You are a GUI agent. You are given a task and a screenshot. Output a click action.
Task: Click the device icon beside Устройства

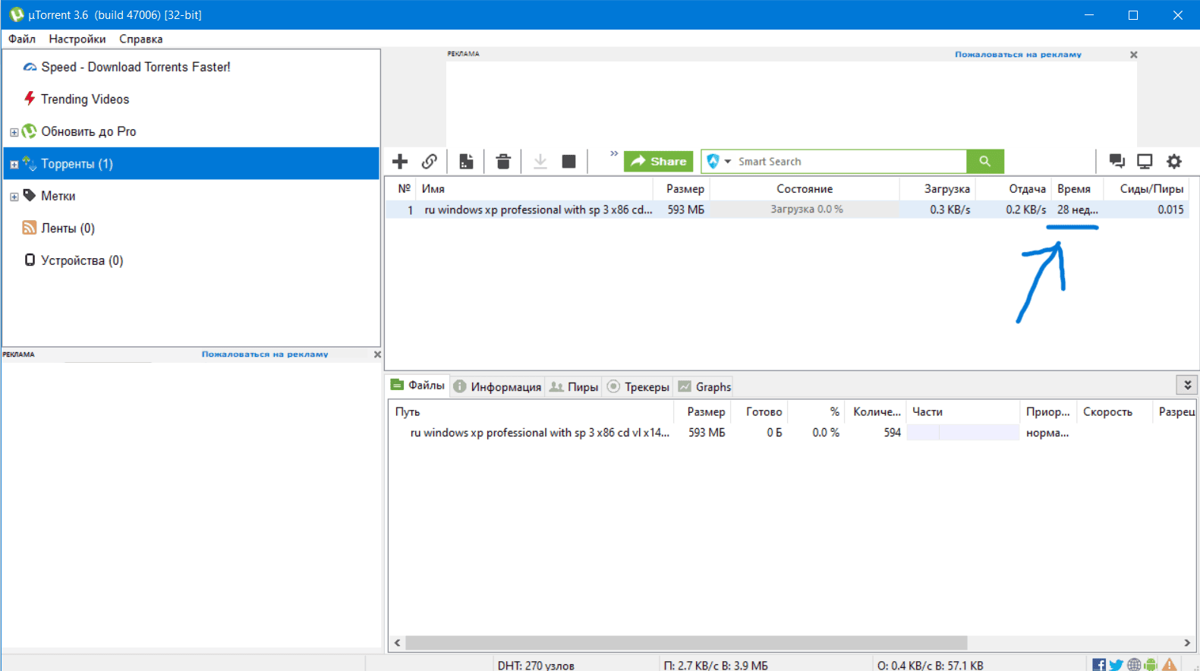click(30, 260)
